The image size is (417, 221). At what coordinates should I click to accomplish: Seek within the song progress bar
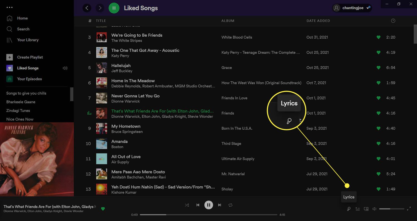click(x=209, y=215)
